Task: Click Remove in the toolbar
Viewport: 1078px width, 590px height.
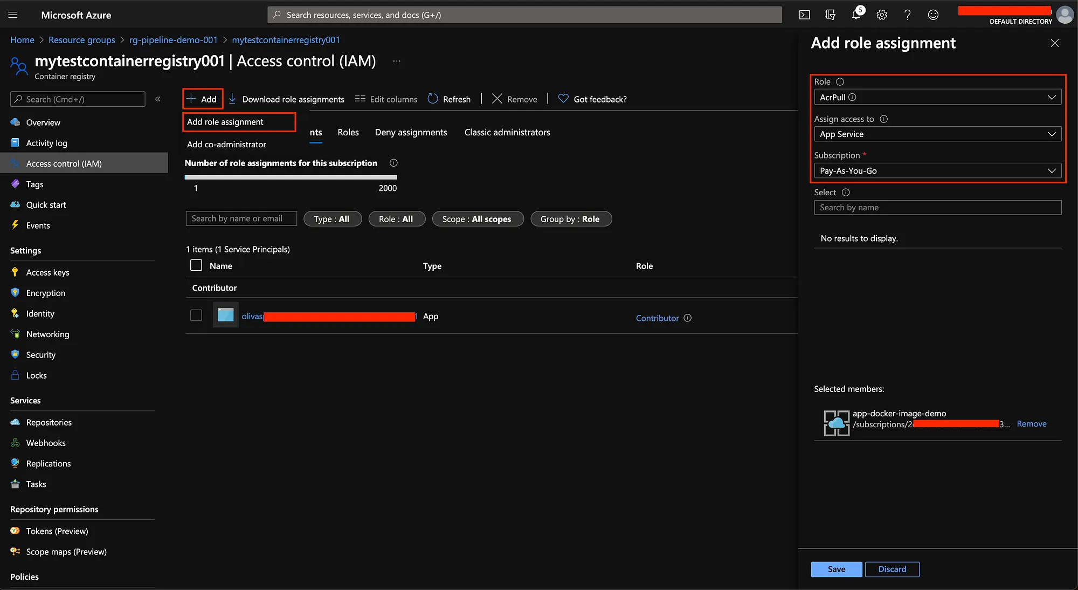Action: pyautogui.click(x=515, y=99)
